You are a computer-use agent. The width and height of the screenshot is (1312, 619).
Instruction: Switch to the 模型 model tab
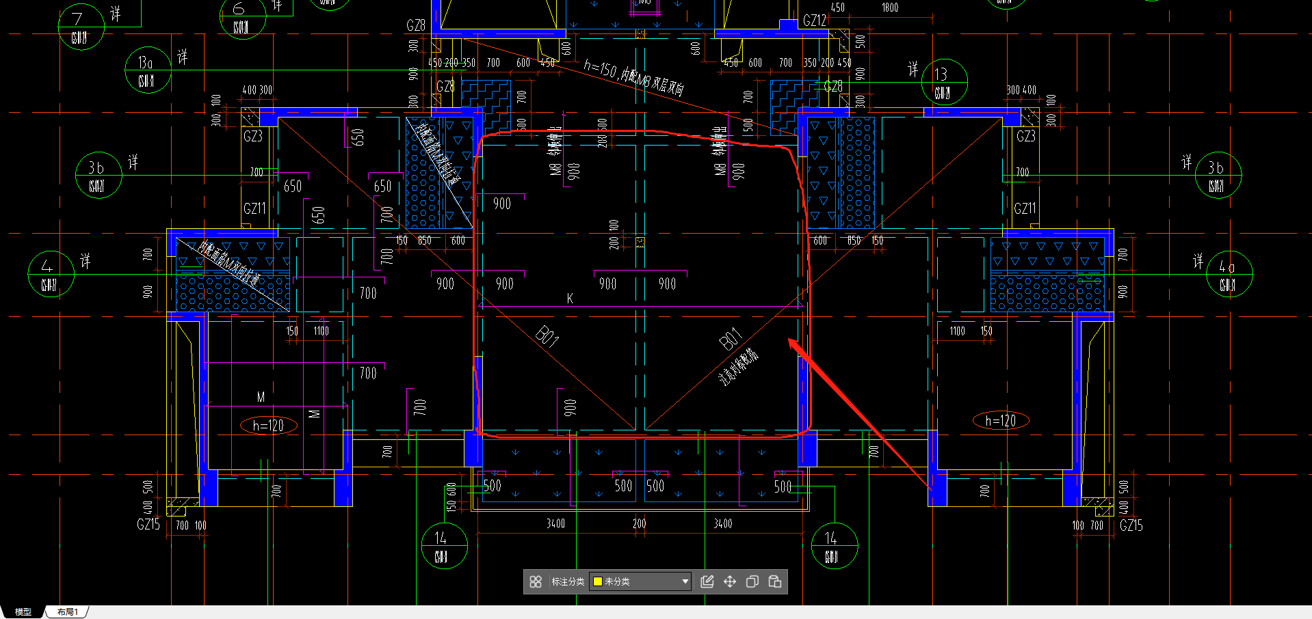click(23, 611)
